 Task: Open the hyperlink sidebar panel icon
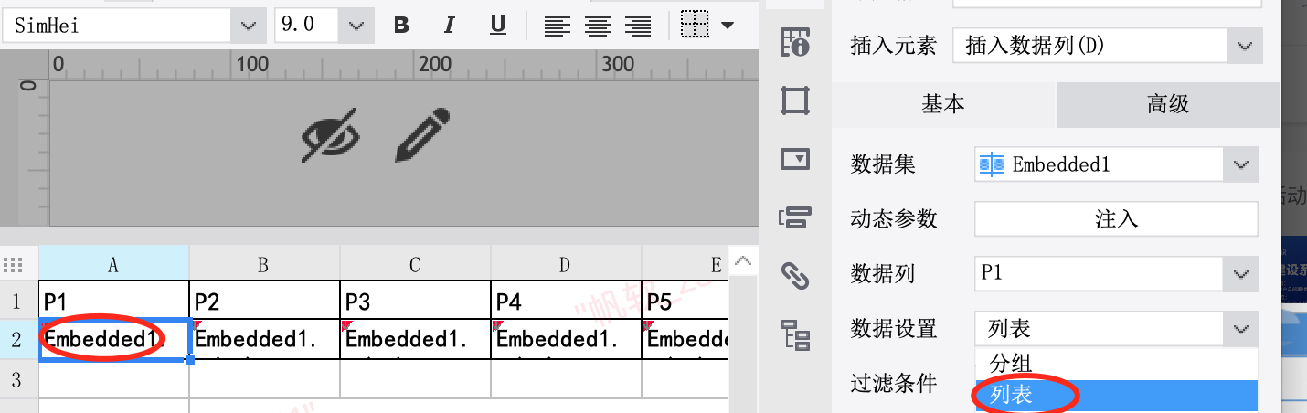795,274
